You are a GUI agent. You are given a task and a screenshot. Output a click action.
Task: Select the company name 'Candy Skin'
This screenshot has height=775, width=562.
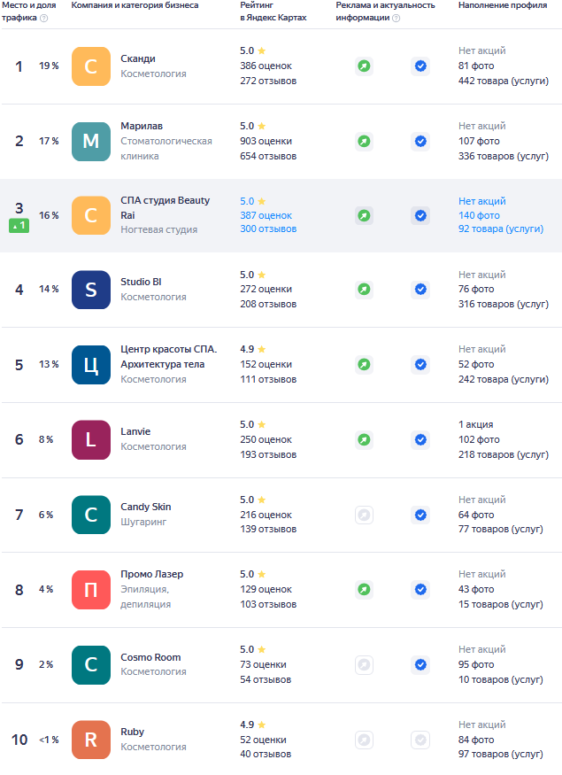[x=146, y=507]
